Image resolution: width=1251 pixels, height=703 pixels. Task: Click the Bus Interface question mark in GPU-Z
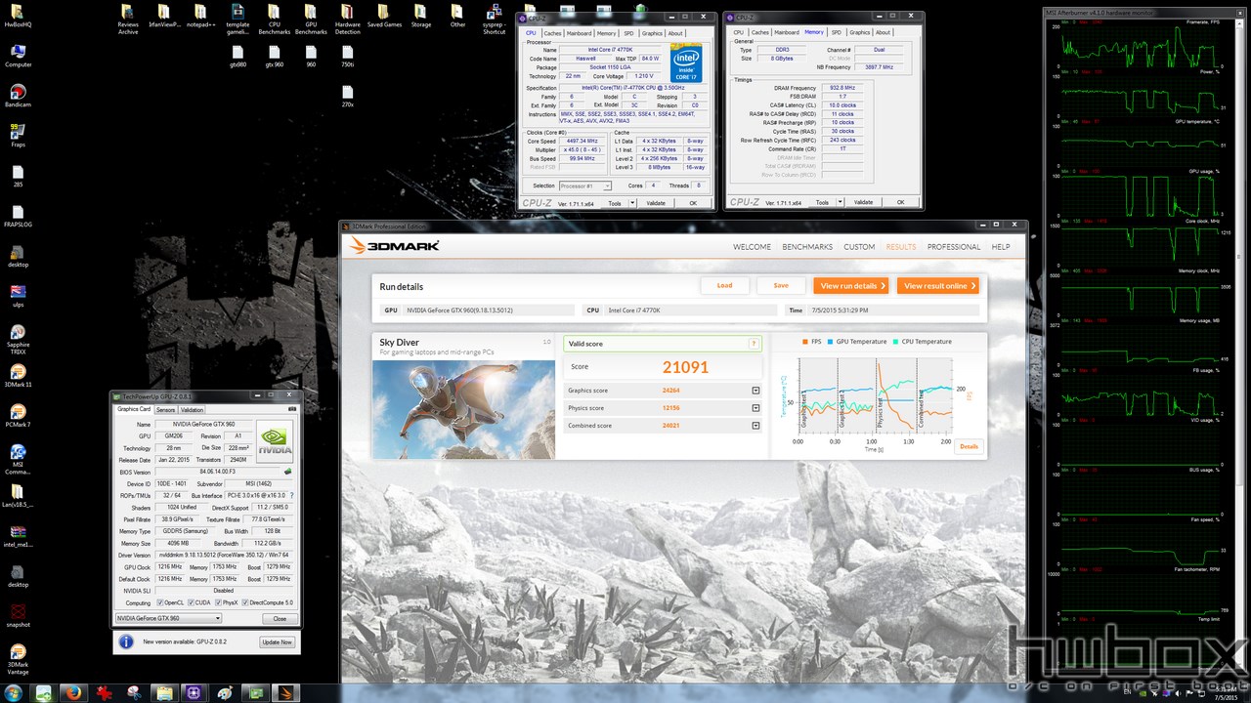point(291,495)
